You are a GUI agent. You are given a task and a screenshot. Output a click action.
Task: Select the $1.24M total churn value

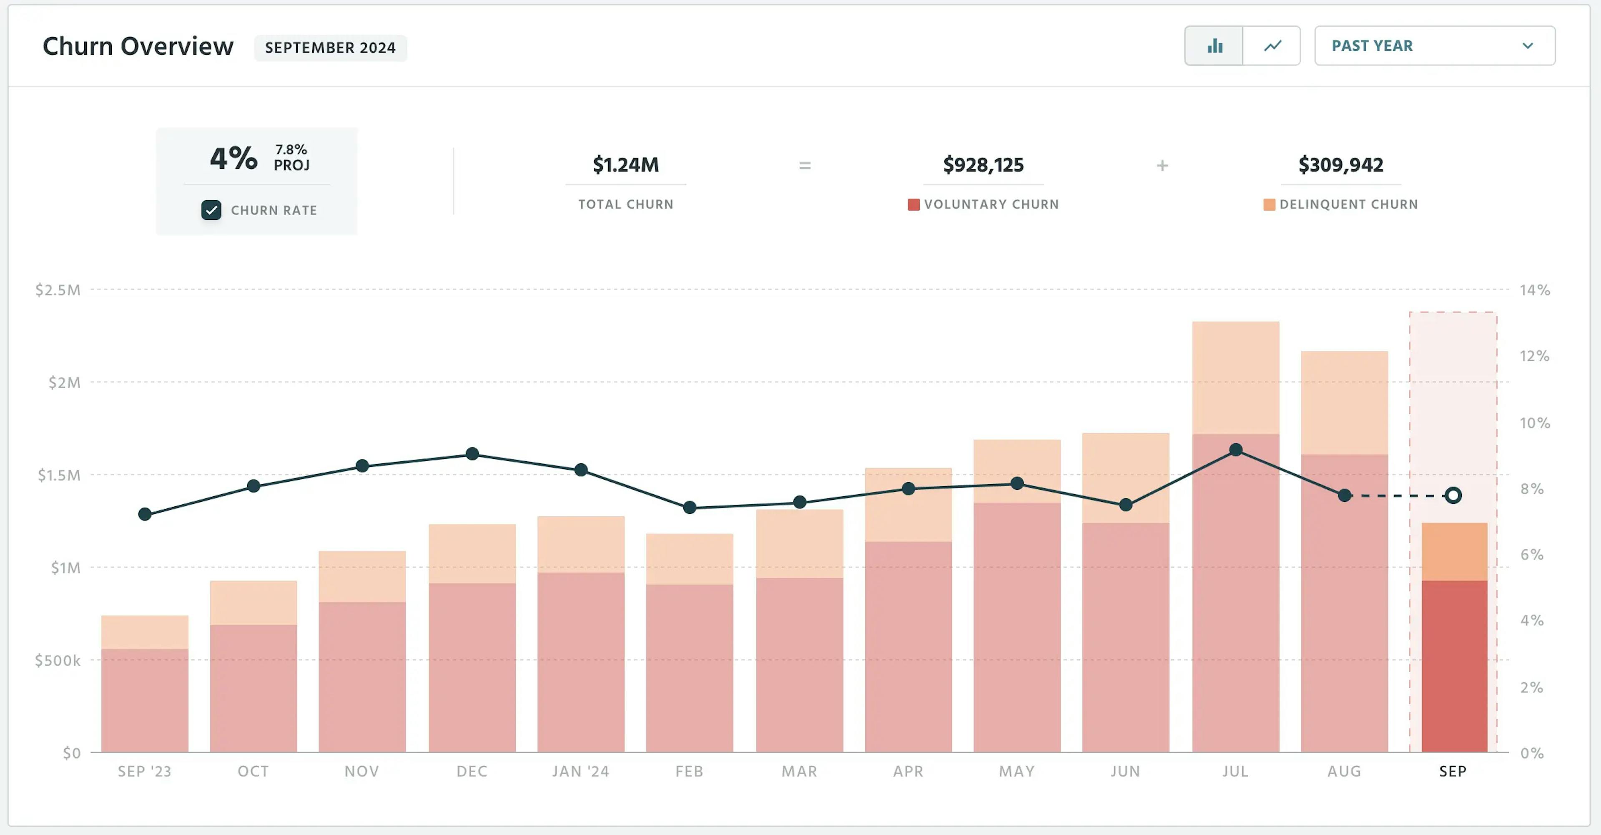tap(626, 165)
